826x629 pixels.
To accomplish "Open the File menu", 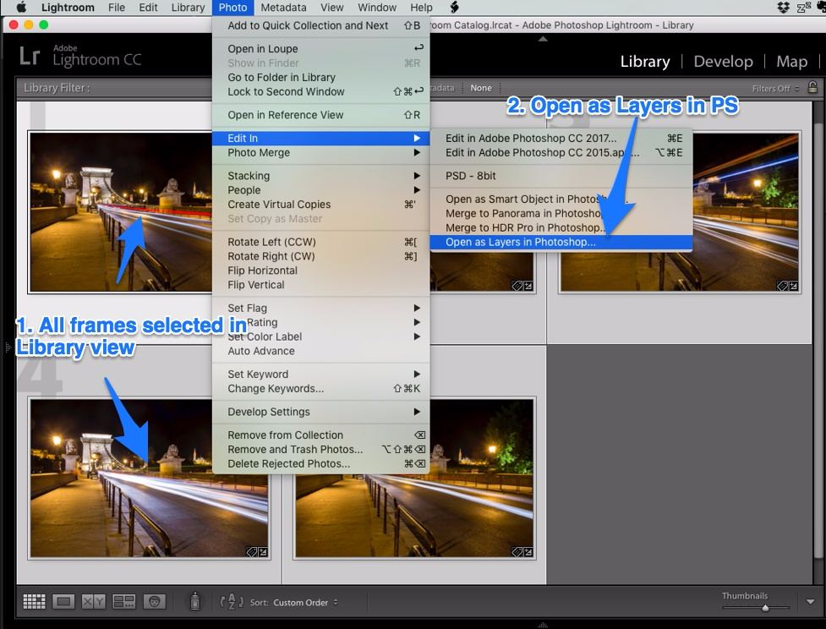I will pyautogui.click(x=117, y=8).
